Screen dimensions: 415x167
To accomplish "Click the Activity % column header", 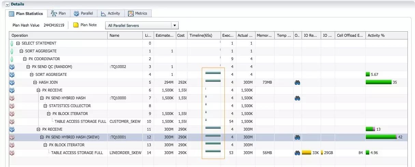I will [x=386, y=35].
